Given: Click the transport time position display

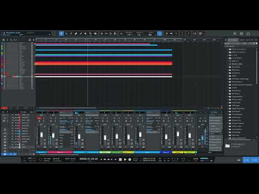Looking at the screenshot, I should (88, 159).
